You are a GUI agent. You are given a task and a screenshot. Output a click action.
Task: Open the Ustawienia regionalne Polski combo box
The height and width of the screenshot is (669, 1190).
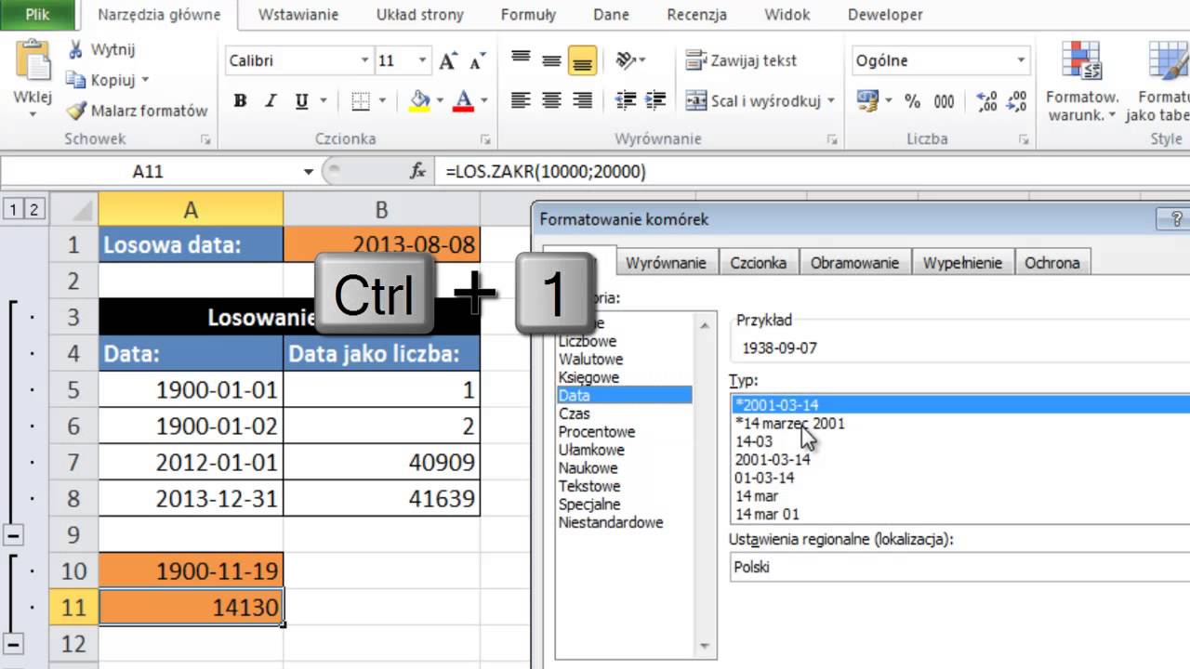coord(959,567)
